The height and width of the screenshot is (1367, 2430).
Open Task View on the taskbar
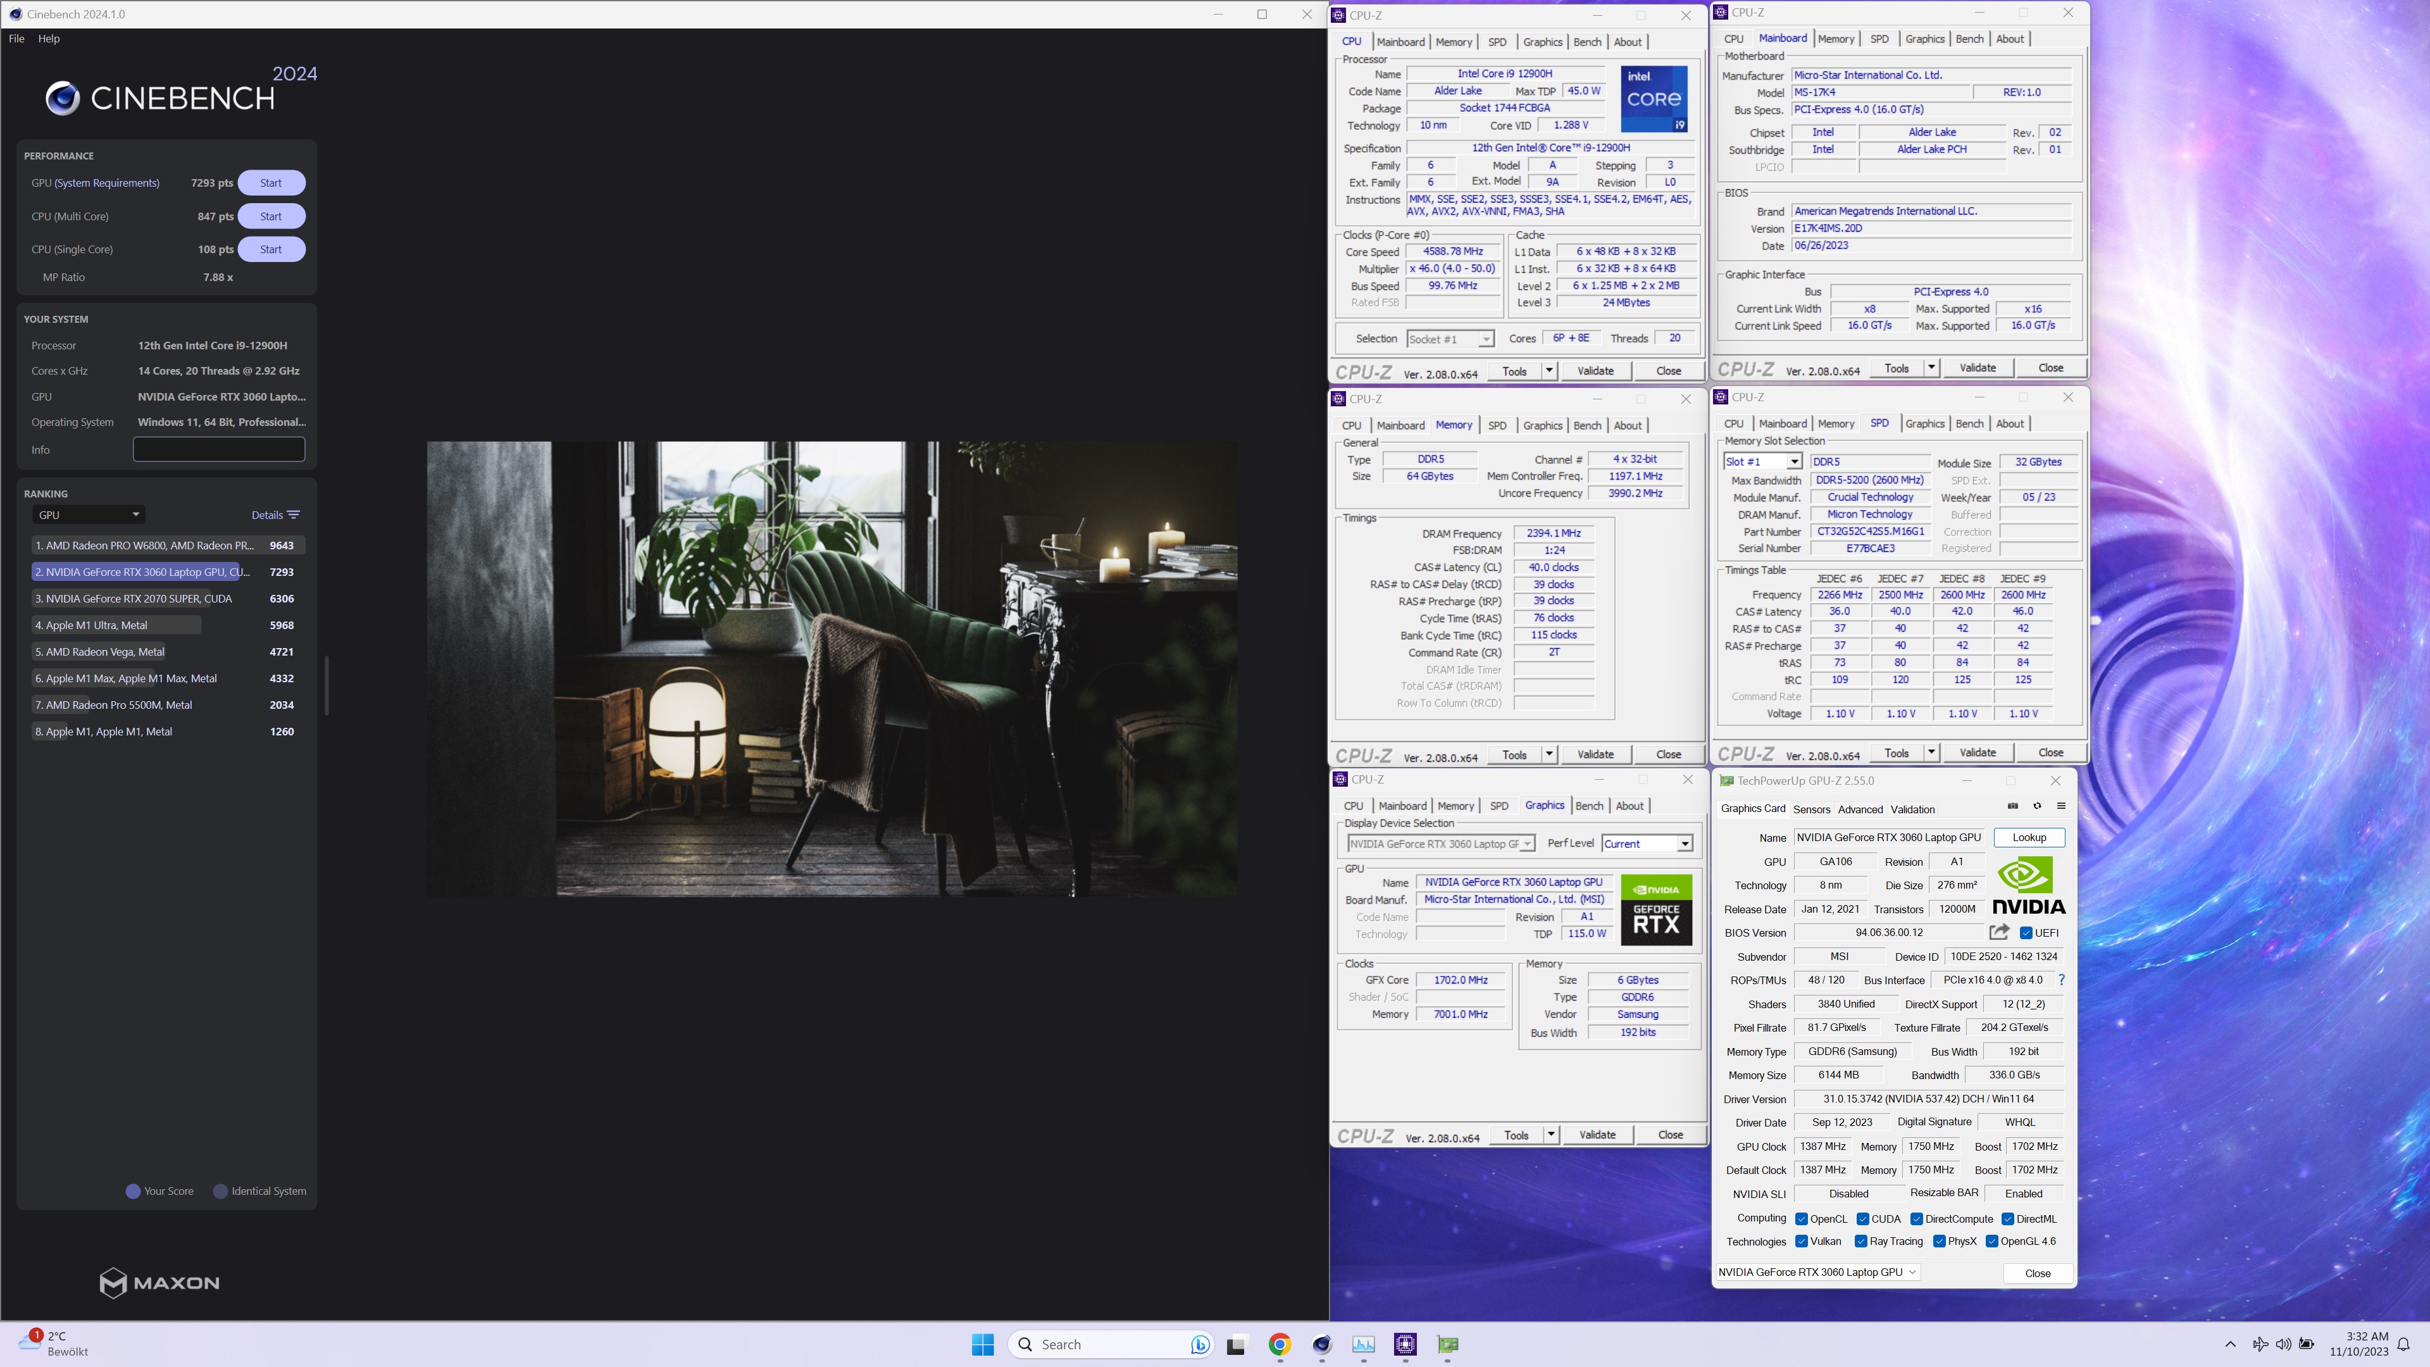[x=1236, y=1344]
